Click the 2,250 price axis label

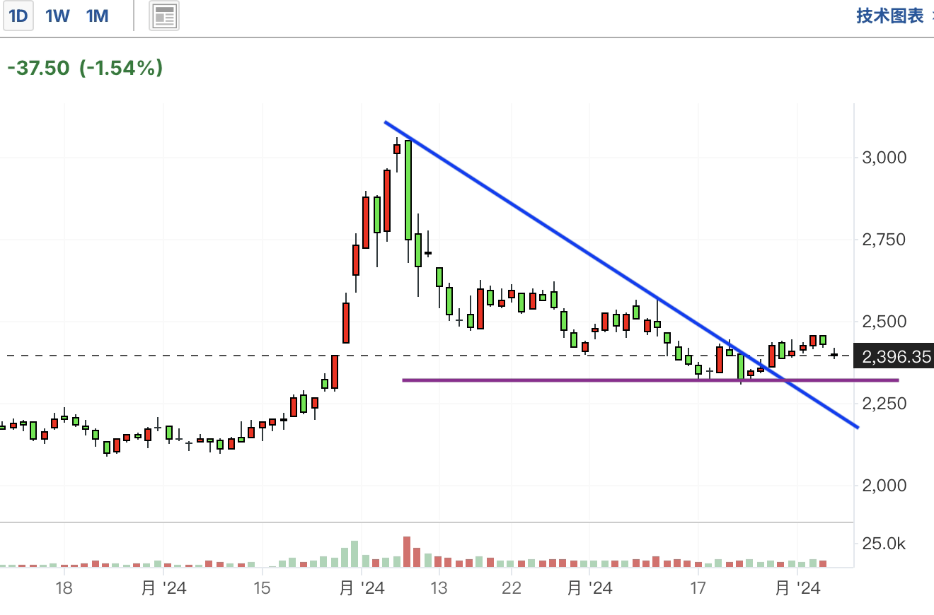click(x=884, y=404)
